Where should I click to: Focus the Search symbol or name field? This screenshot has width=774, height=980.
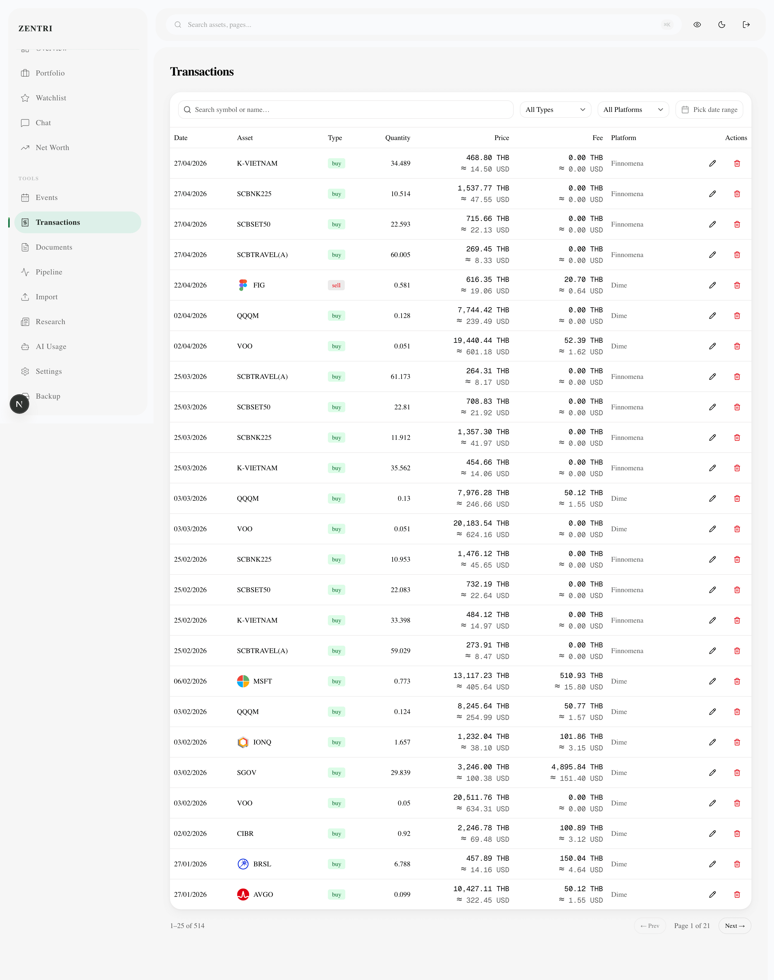click(346, 110)
